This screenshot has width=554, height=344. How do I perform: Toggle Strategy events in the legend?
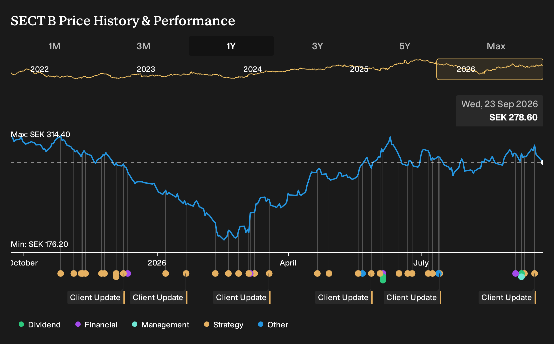224,325
